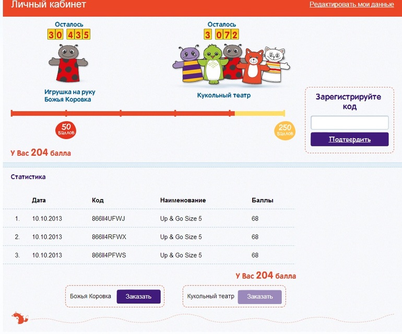
Task: Click the ladybug hand puppet image
Action: tap(68, 64)
